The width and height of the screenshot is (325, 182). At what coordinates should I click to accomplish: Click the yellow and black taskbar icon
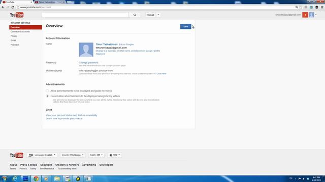coord(78,178)
